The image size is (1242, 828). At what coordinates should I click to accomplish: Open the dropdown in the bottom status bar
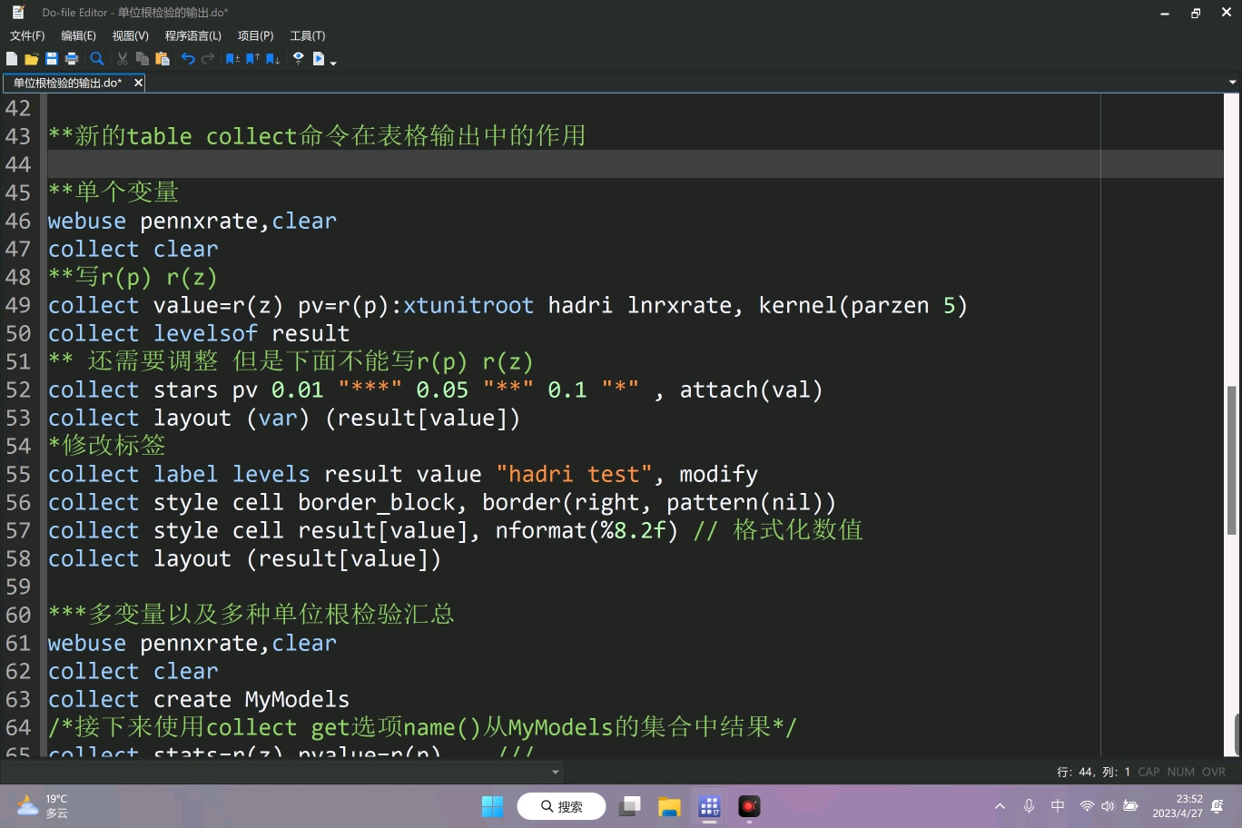pos(556,773)
